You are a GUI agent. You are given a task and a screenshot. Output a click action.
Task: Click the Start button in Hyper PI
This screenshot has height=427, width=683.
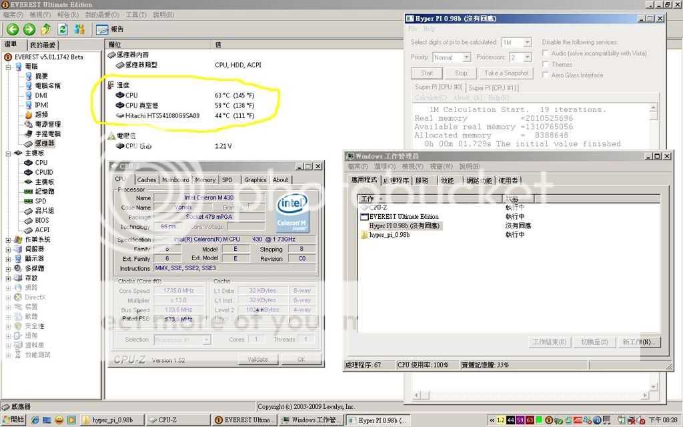[427, 73]
